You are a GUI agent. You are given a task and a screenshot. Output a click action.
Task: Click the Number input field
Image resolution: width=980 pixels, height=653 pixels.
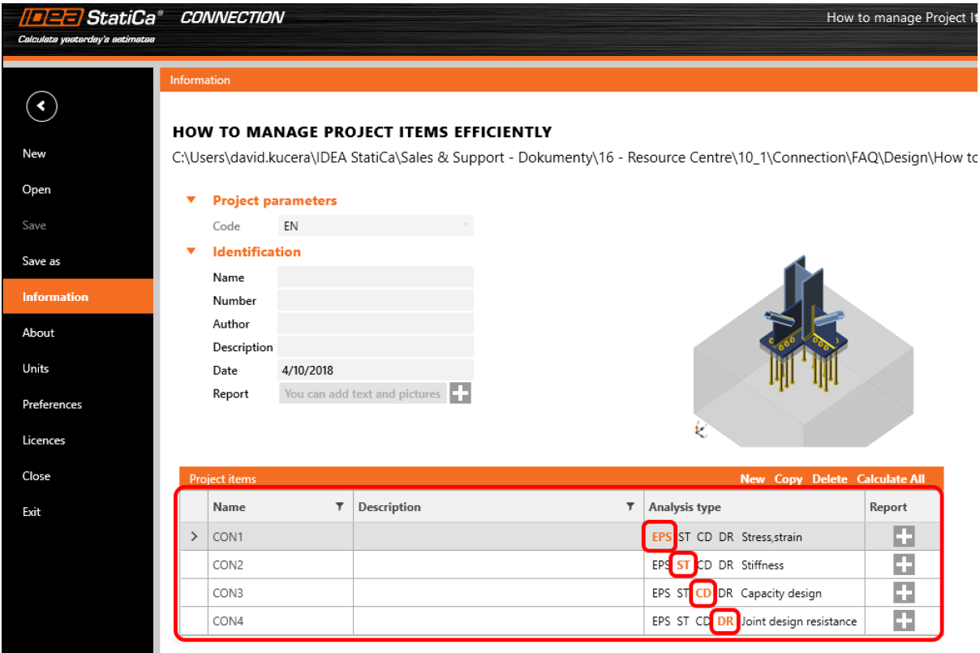376,300
